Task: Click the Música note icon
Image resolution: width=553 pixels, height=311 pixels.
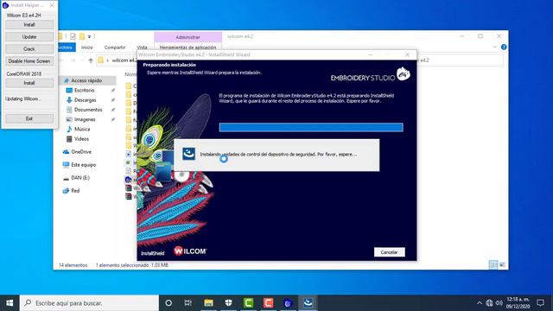Action: point(69,129)
